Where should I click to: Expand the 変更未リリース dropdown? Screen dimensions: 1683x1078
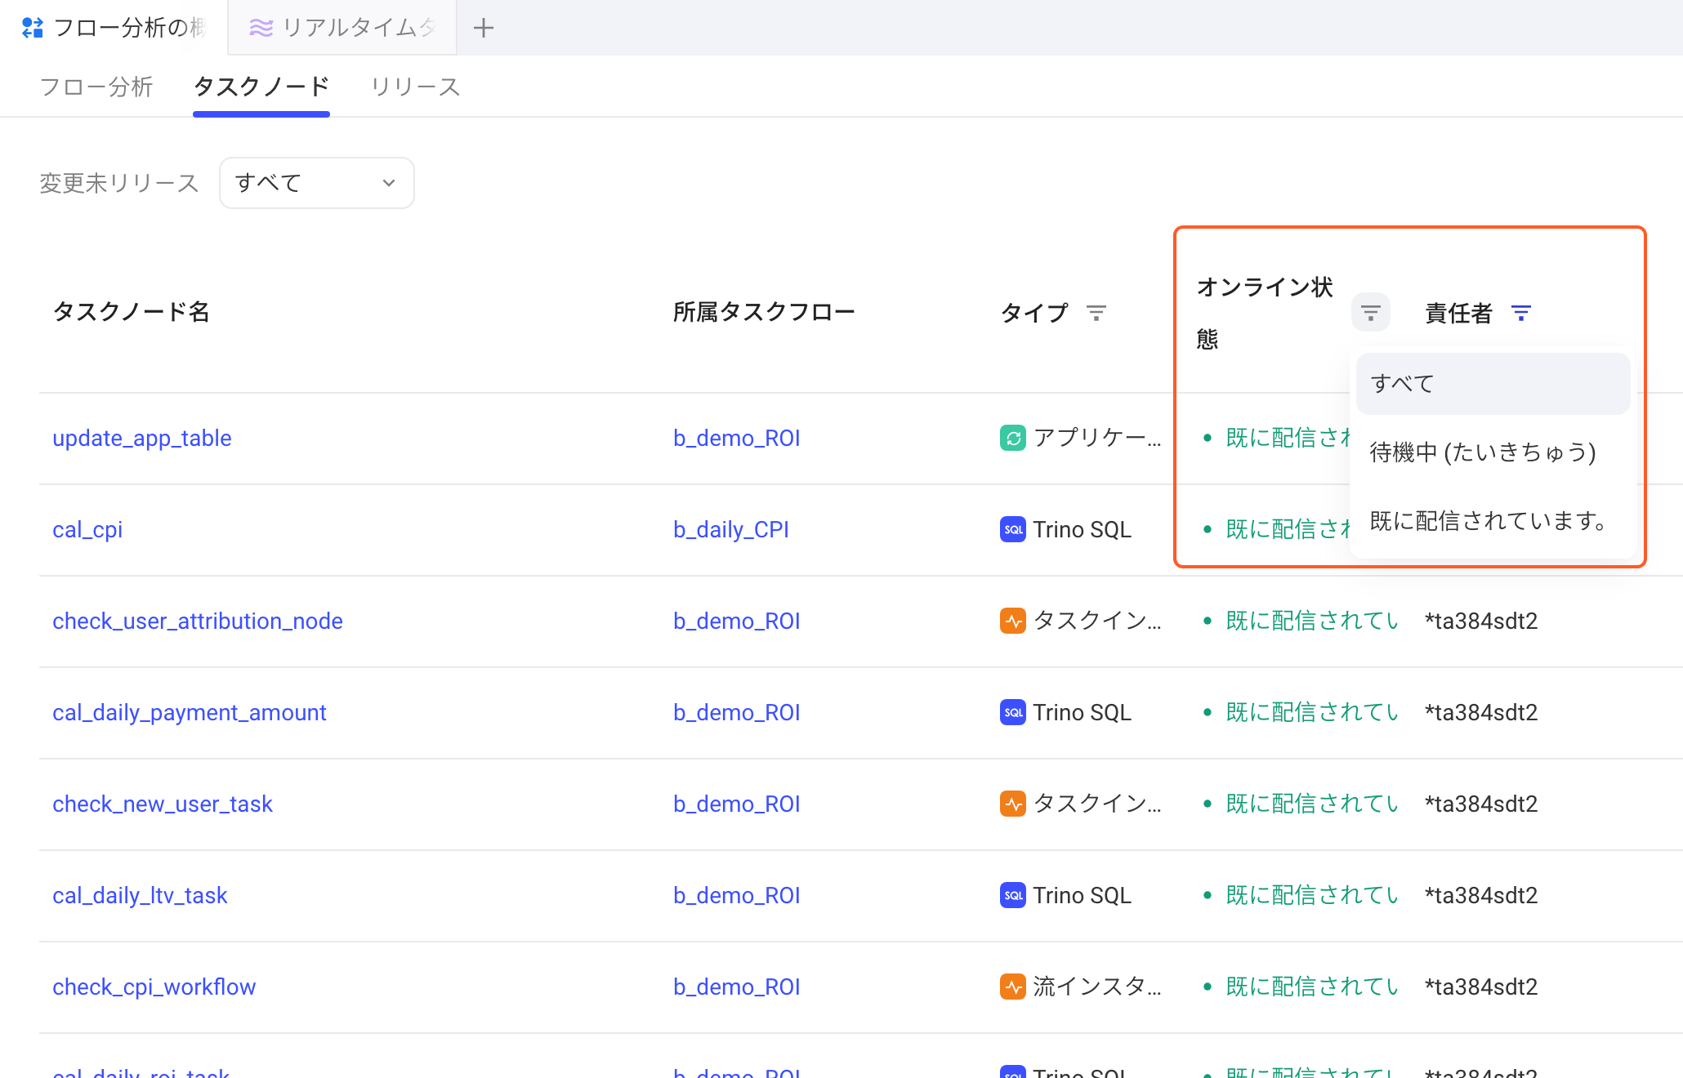tap(316, 183)
